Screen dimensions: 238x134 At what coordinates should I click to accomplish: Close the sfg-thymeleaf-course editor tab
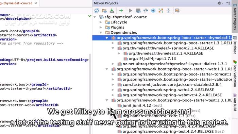[x=36, y=3]
